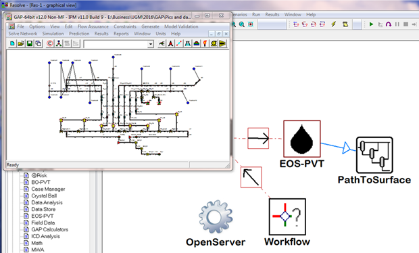Screen dimensions: 419x253
Task: Select the PathToSurface separator module
Action: coord(374,155)
